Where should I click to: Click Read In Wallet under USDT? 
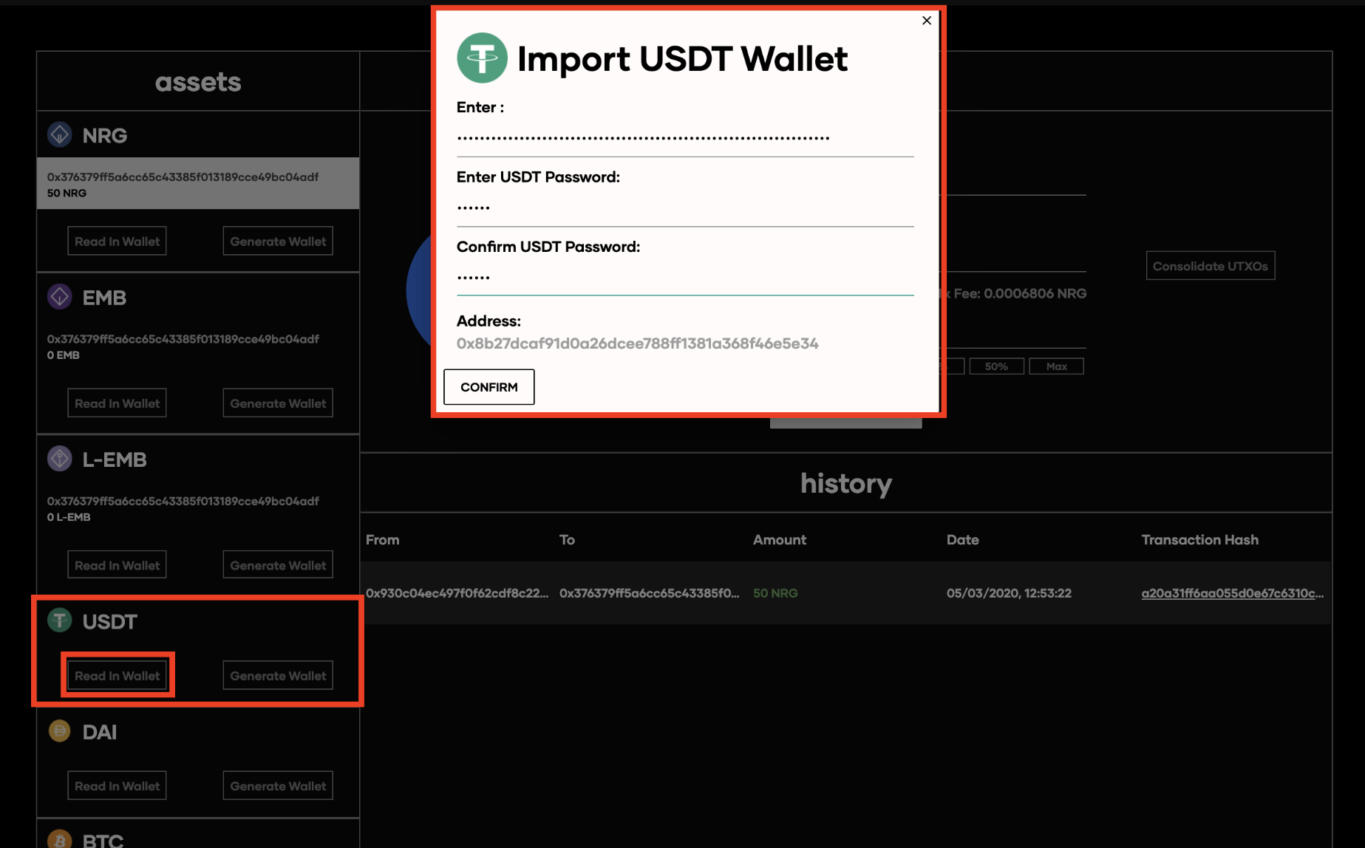(x=117, y=675)
